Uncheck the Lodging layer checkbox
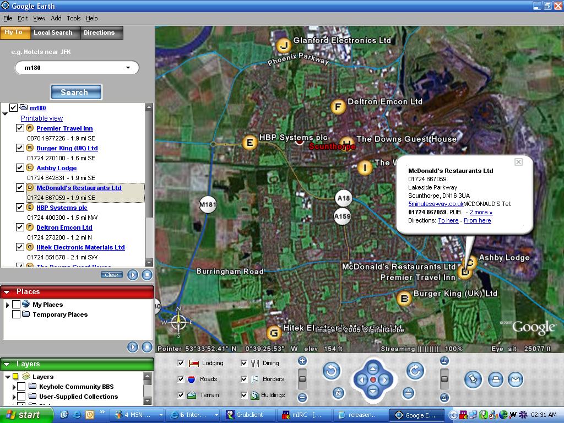 pyautogui.click(x=181, y=363)
